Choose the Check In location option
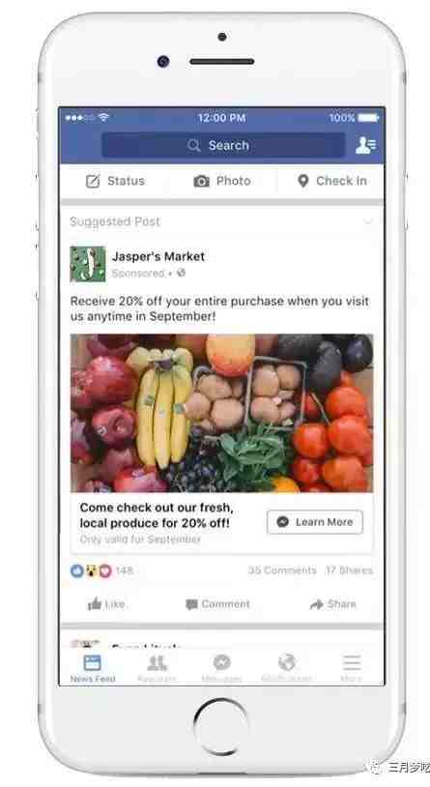 (x=331, y=181)
